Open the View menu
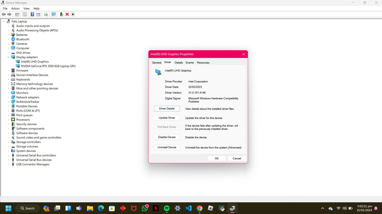 [x=26, y=8]
